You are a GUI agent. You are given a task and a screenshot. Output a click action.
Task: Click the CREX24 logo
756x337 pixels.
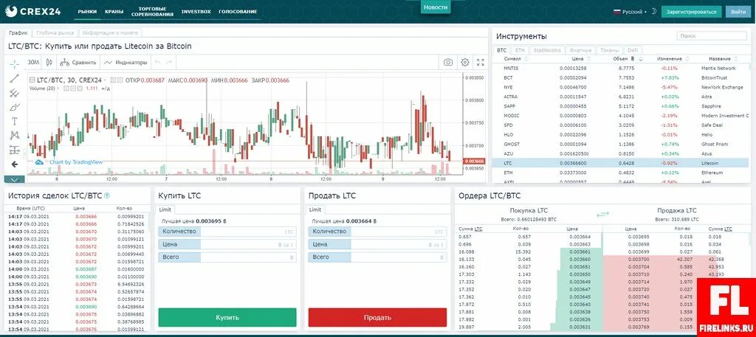click(33, 11)
